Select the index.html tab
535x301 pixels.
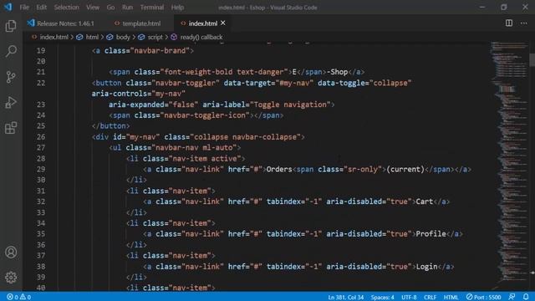pyautogui.click(x=202, y=23)
